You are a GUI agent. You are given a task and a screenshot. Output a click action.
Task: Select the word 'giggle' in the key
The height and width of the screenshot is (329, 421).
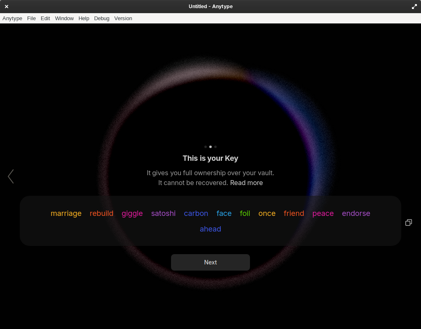pos(132,213)
